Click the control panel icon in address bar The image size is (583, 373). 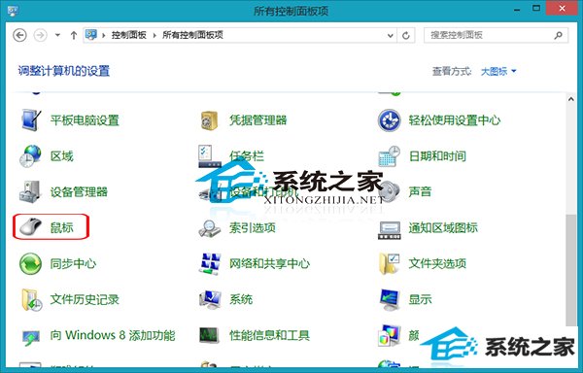[x=91, y=35]
